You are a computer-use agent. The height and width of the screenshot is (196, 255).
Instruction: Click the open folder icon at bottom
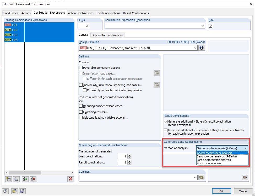coord(14,191)
